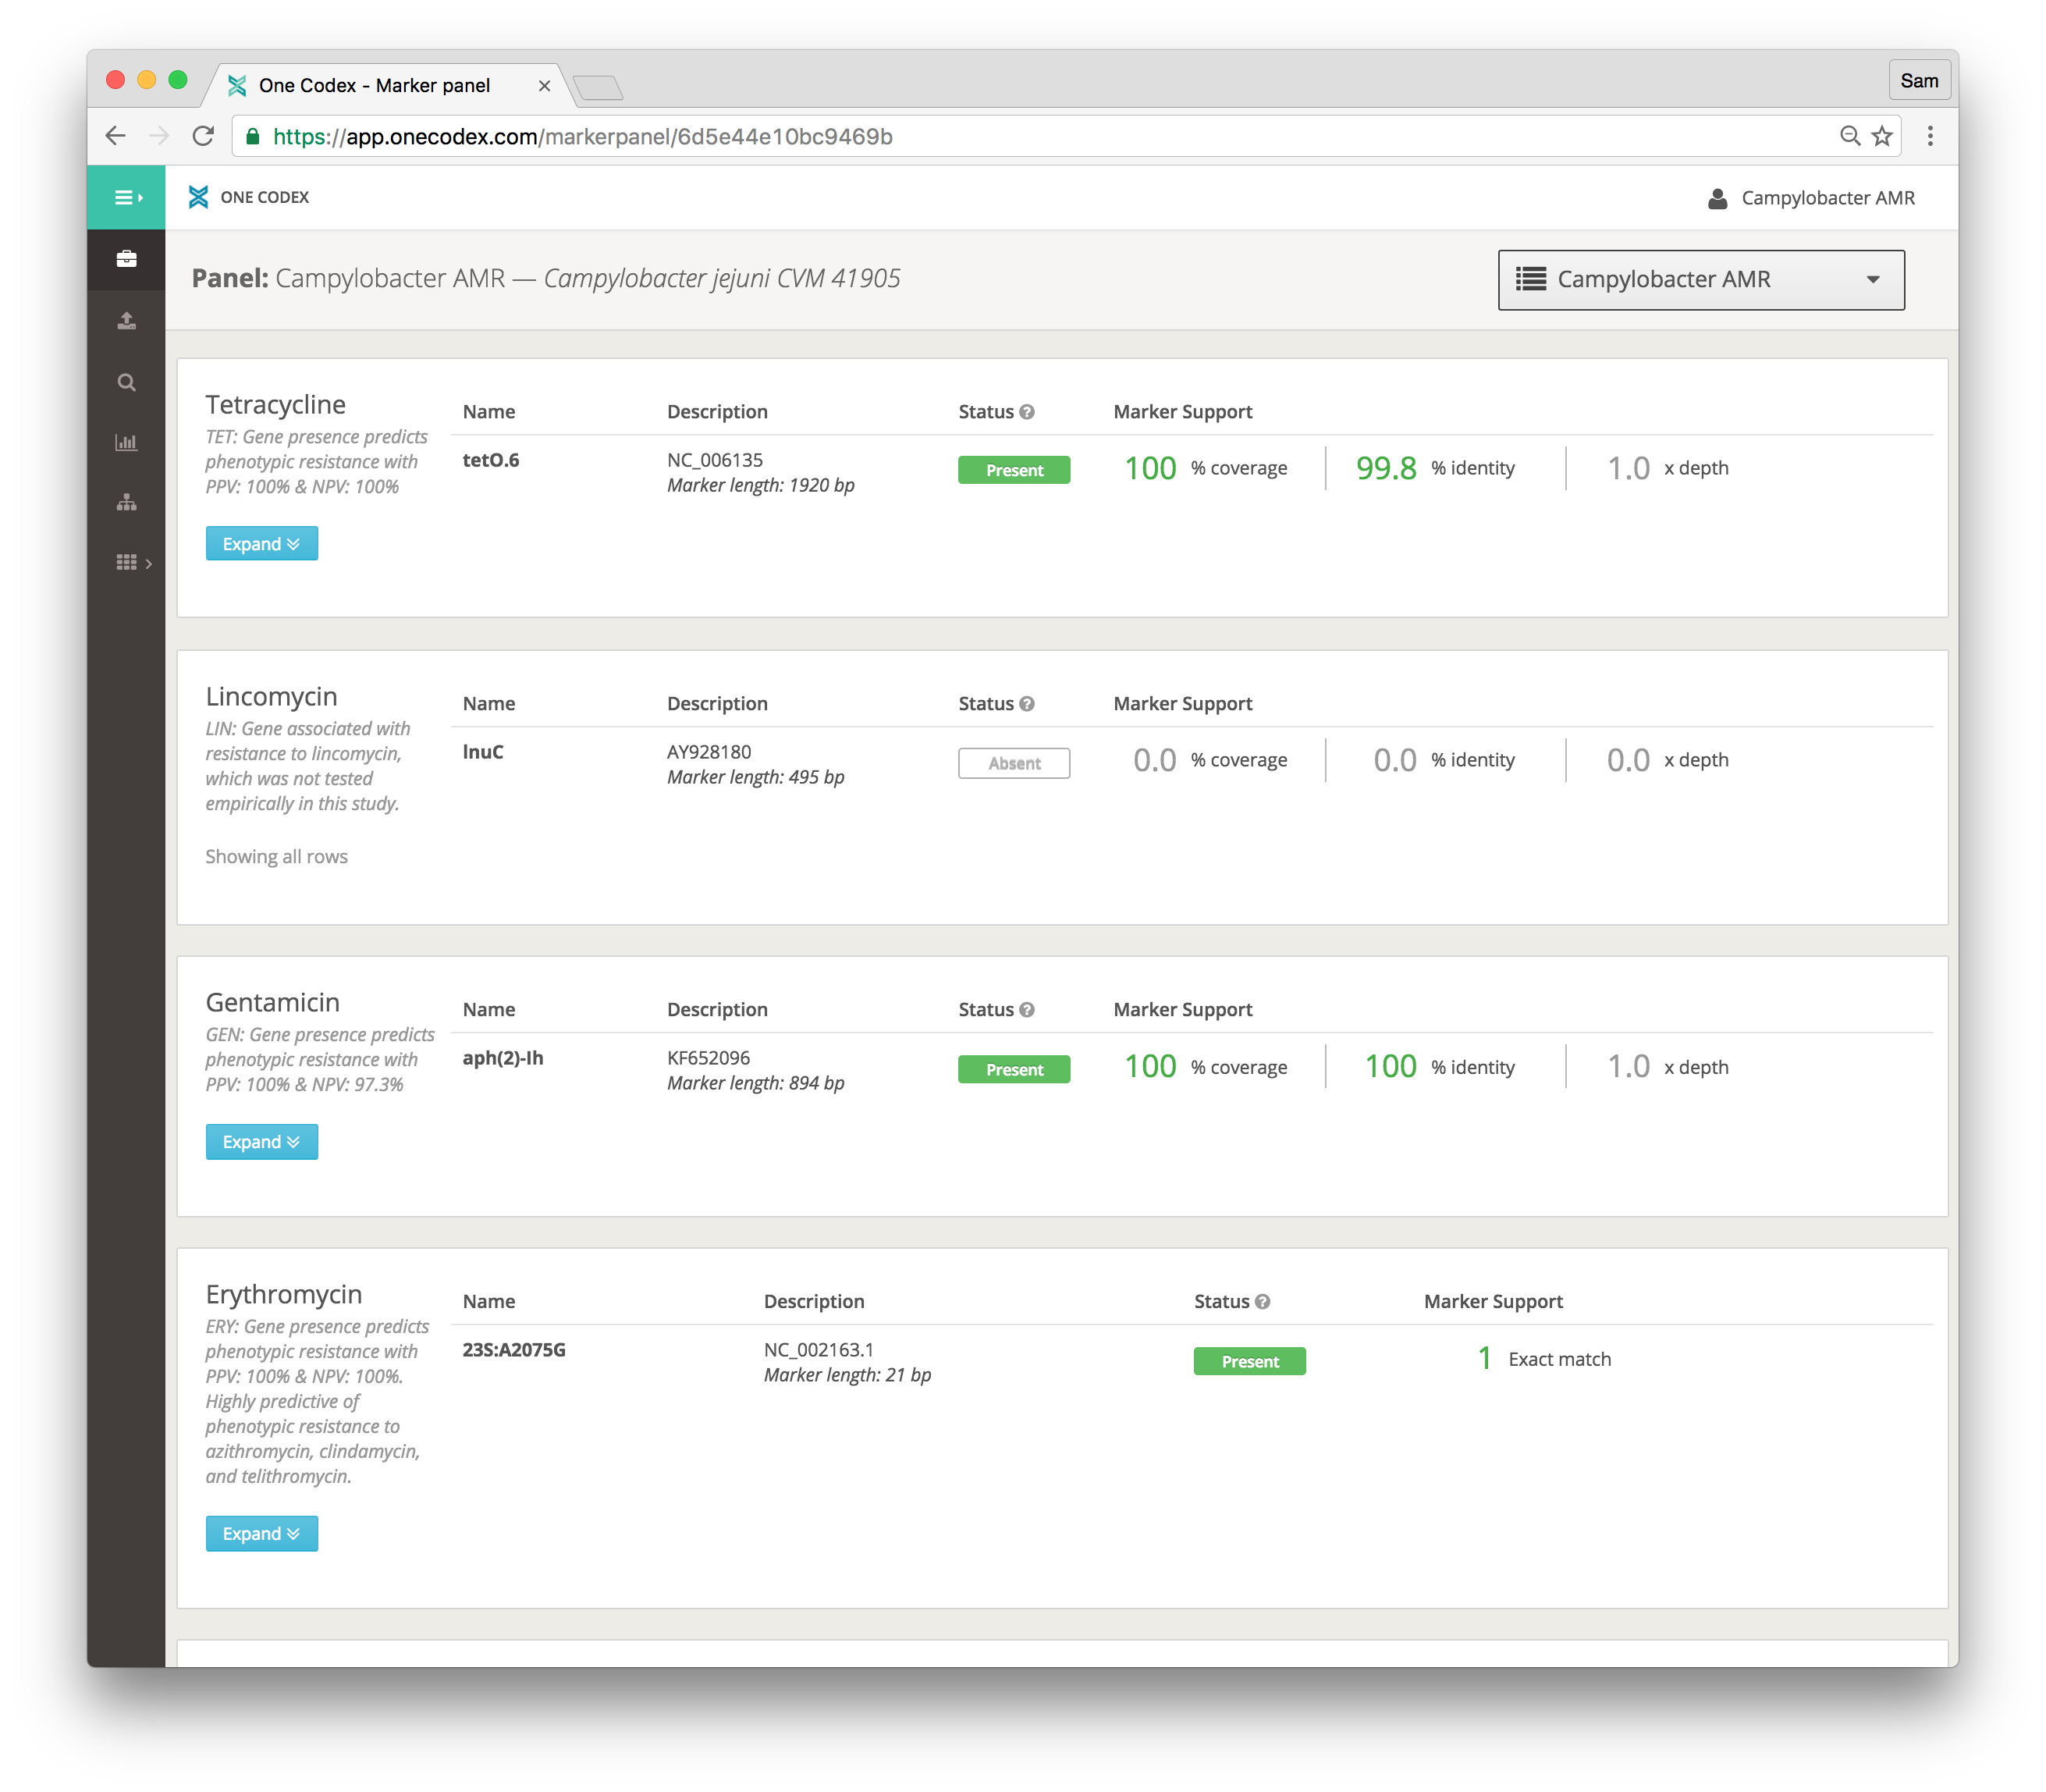Click the lnuC Absent status badge

pyautogui.click(x=1014, y=763)
